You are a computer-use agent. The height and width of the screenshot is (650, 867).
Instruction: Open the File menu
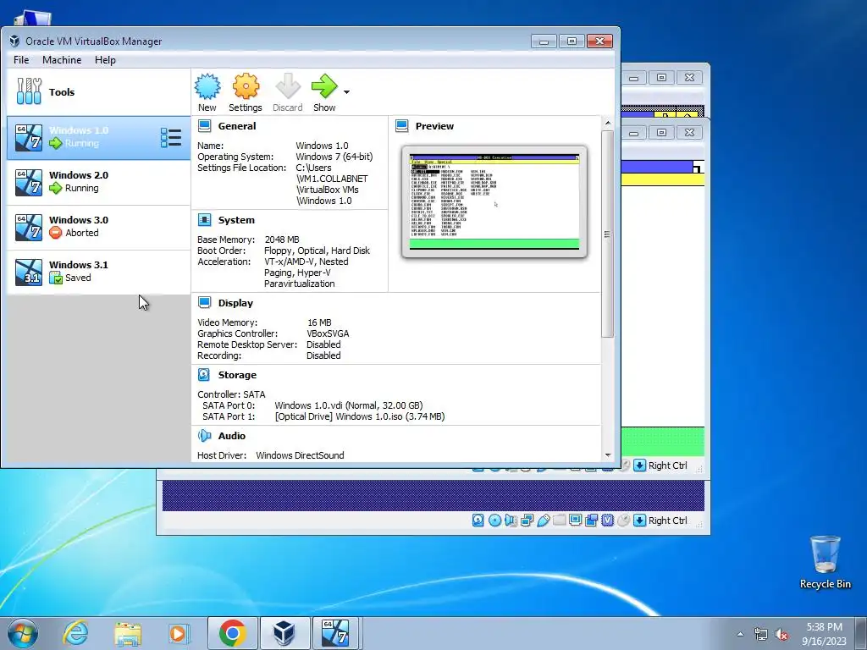pos(21,60)
